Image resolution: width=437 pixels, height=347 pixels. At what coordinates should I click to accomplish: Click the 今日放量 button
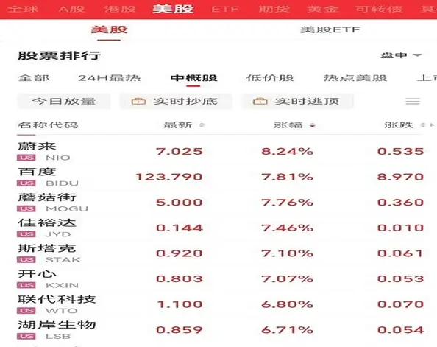[x=64, y=101]
